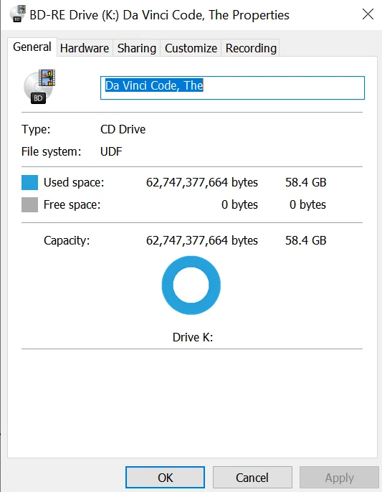Click the 'Type:' label

pos(36,129)
